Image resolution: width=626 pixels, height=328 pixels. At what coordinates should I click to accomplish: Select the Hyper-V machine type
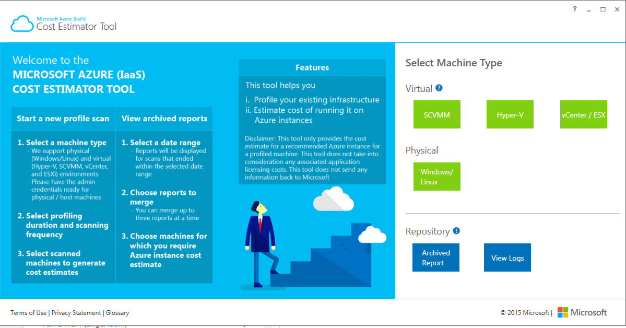[x=510, y=115]
